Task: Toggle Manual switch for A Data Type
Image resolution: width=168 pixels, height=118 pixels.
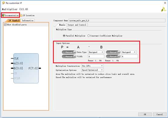Action: (x=69, y=52)
